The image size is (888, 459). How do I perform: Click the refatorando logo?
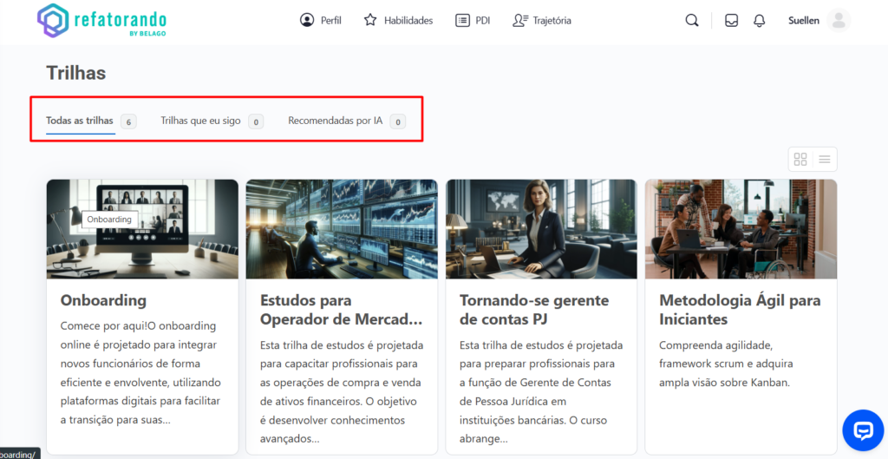tap(102, 21)
